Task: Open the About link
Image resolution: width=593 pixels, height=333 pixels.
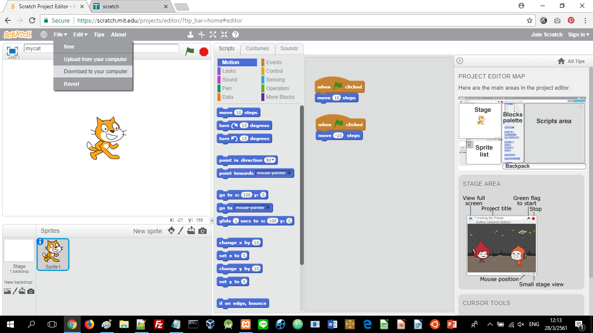Action: pyautogui.click(x=119, y=35)
